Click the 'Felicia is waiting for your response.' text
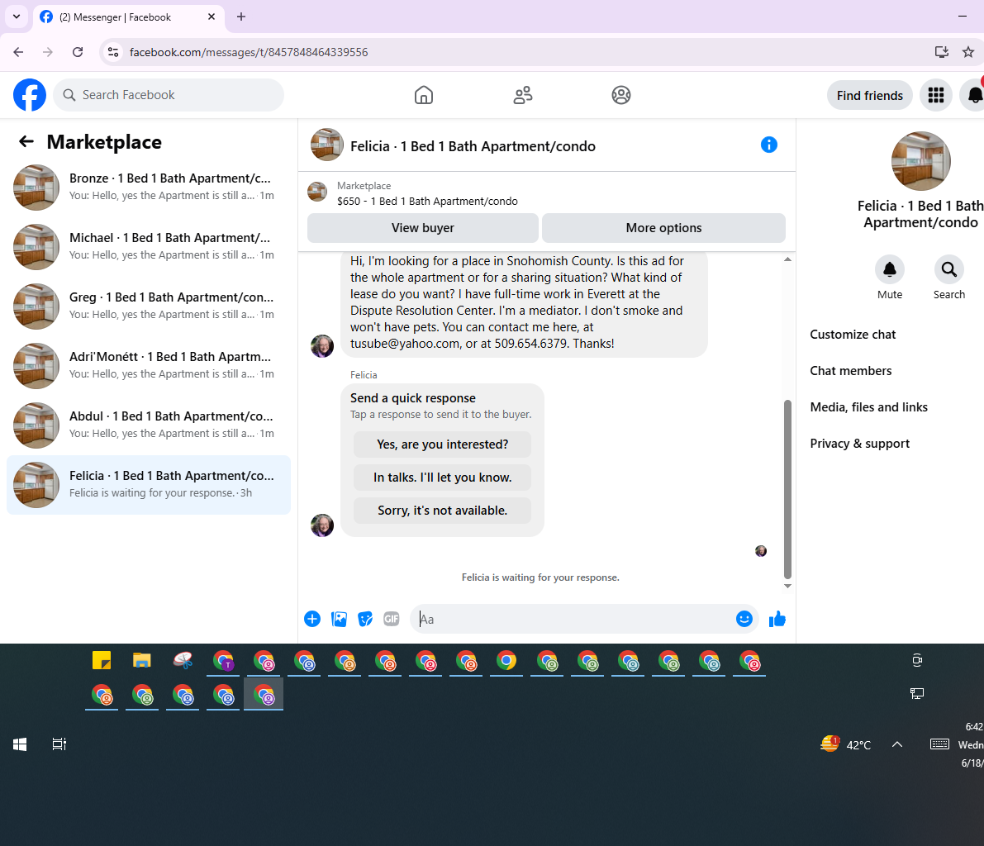The image size is (984, 846). pos(540,577)
